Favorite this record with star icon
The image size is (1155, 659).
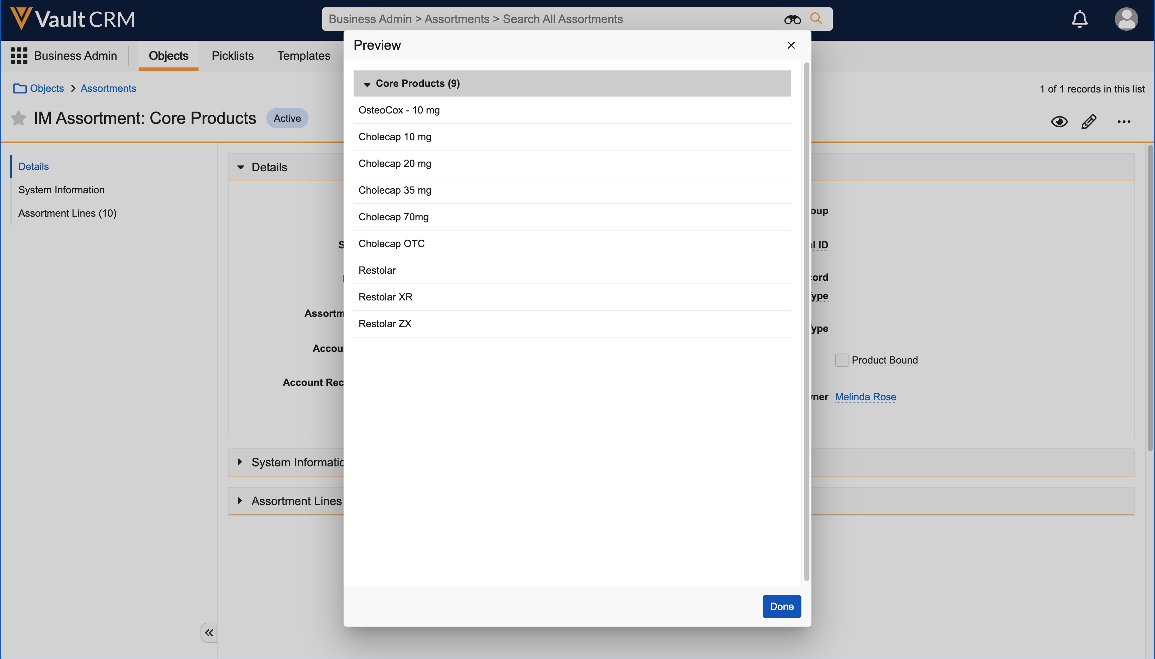coord(18,118)
